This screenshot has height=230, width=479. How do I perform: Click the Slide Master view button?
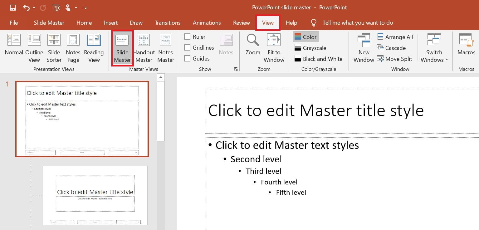tap(122, 48)
